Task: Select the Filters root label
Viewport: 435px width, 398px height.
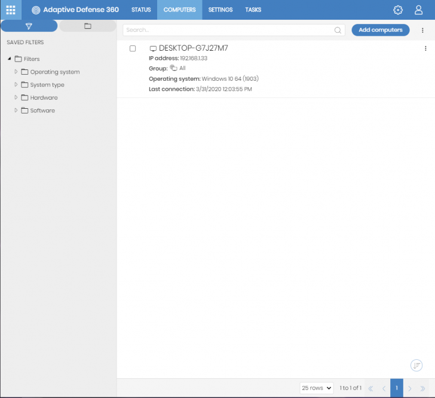Action: (x=32, y=59)
